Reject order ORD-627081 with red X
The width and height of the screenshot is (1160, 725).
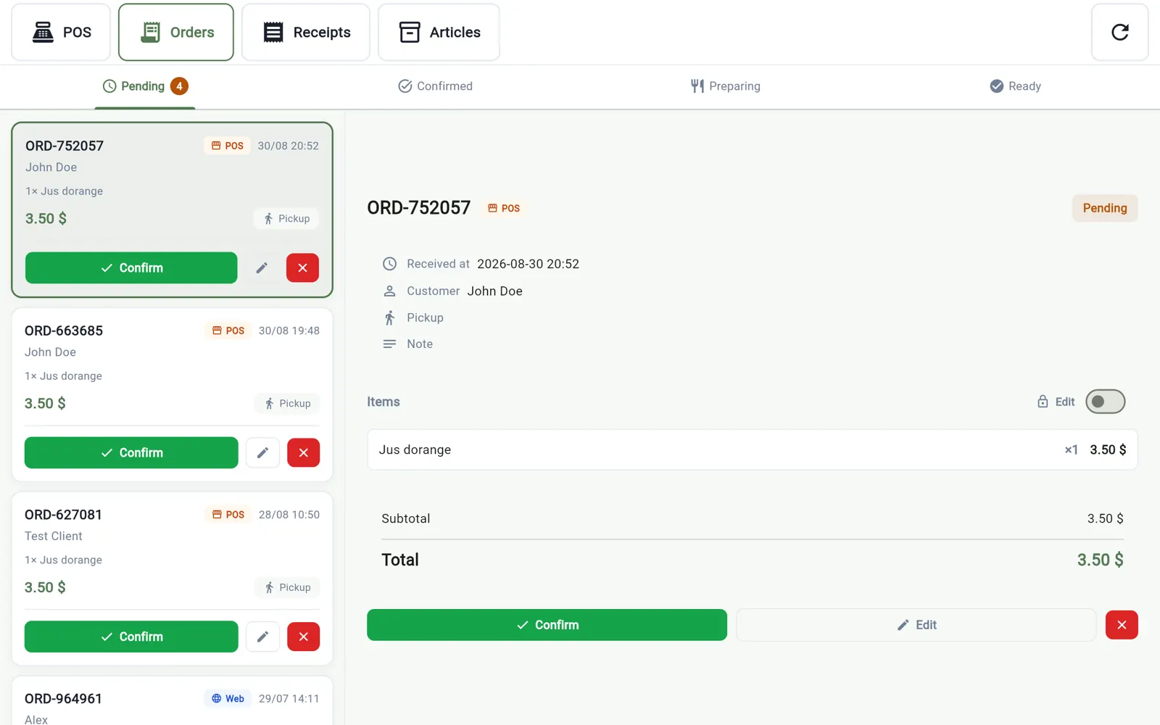coord(303,637)
